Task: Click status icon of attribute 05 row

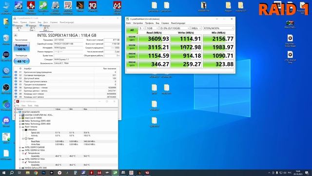Action: pos(16,85)
